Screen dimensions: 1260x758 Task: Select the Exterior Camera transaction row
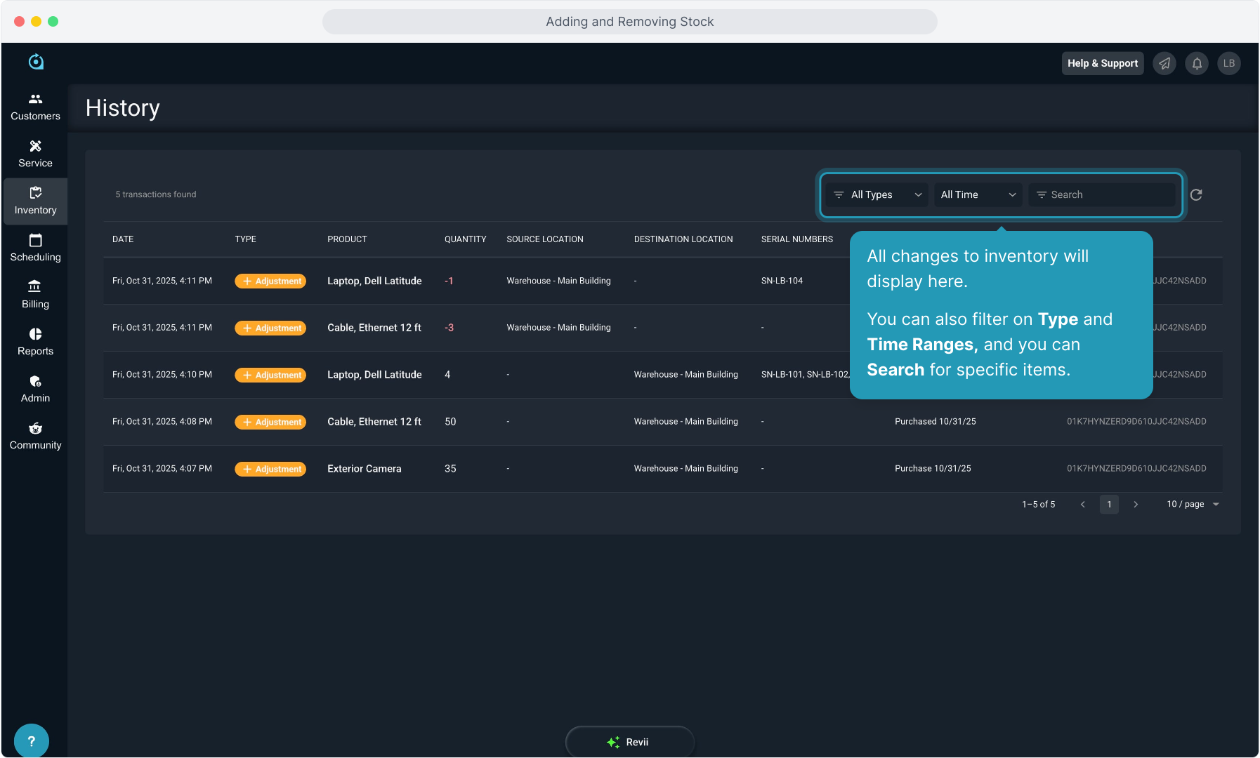tap(364, 469)
